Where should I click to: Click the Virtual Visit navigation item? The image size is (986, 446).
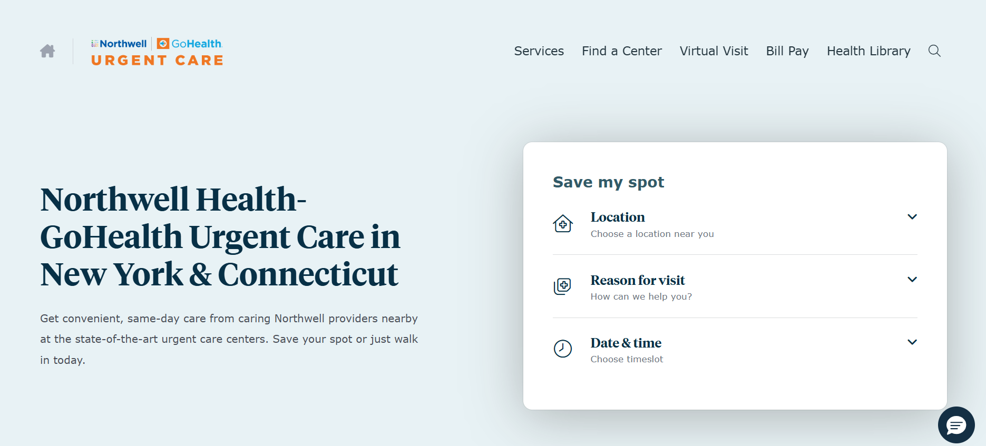(x=714, y=51)
